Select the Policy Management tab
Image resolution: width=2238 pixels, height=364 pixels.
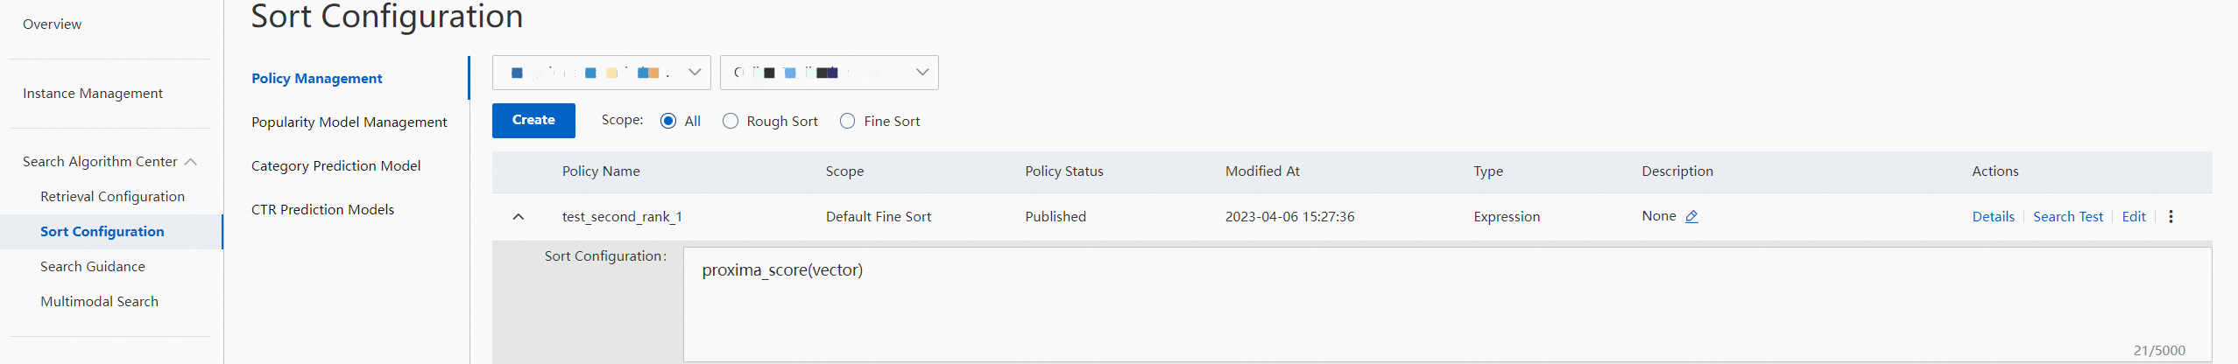click(316, 78)
